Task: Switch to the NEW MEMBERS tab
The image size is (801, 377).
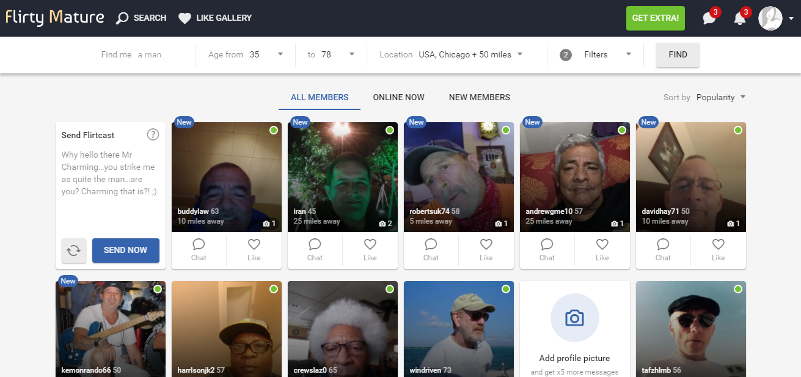Action: (x=480, y=97)
